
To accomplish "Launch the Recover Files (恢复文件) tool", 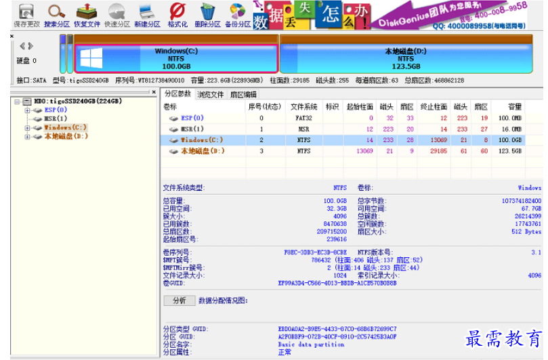I will pyautogui.click(x=87, y=16).
